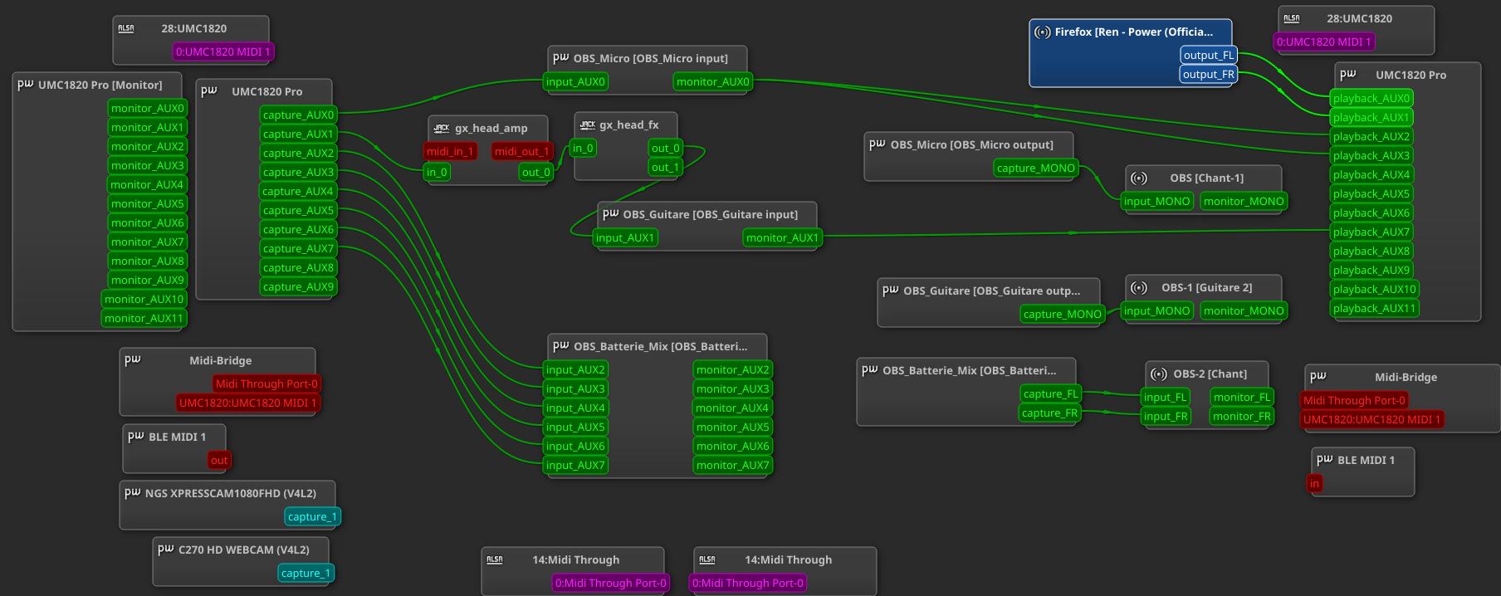1501x596 pixels.
Task: Click the PipeWire icon of BLE MIDI 1 in node
Action: coord(1325,459)
